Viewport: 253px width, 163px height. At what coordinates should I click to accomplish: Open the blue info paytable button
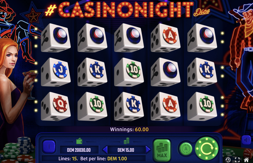point(49,146)
